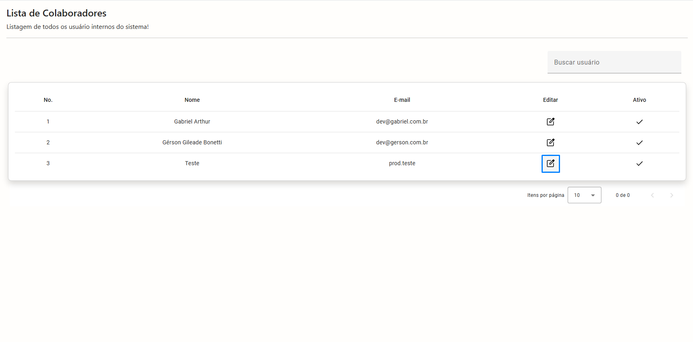
Task: Click the Ativo column header
Action: (639, 100)
